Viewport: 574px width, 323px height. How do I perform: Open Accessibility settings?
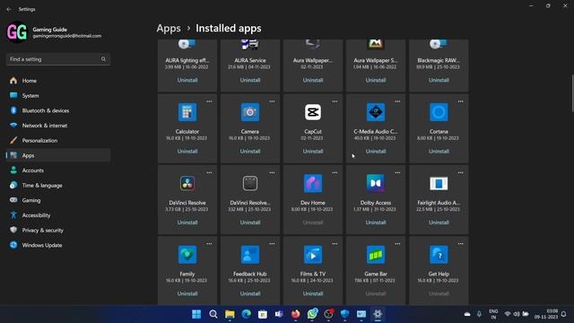[x=58, y=215]
